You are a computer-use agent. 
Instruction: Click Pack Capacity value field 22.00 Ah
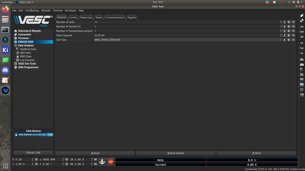pyautogui.click(x=187, y=36)
